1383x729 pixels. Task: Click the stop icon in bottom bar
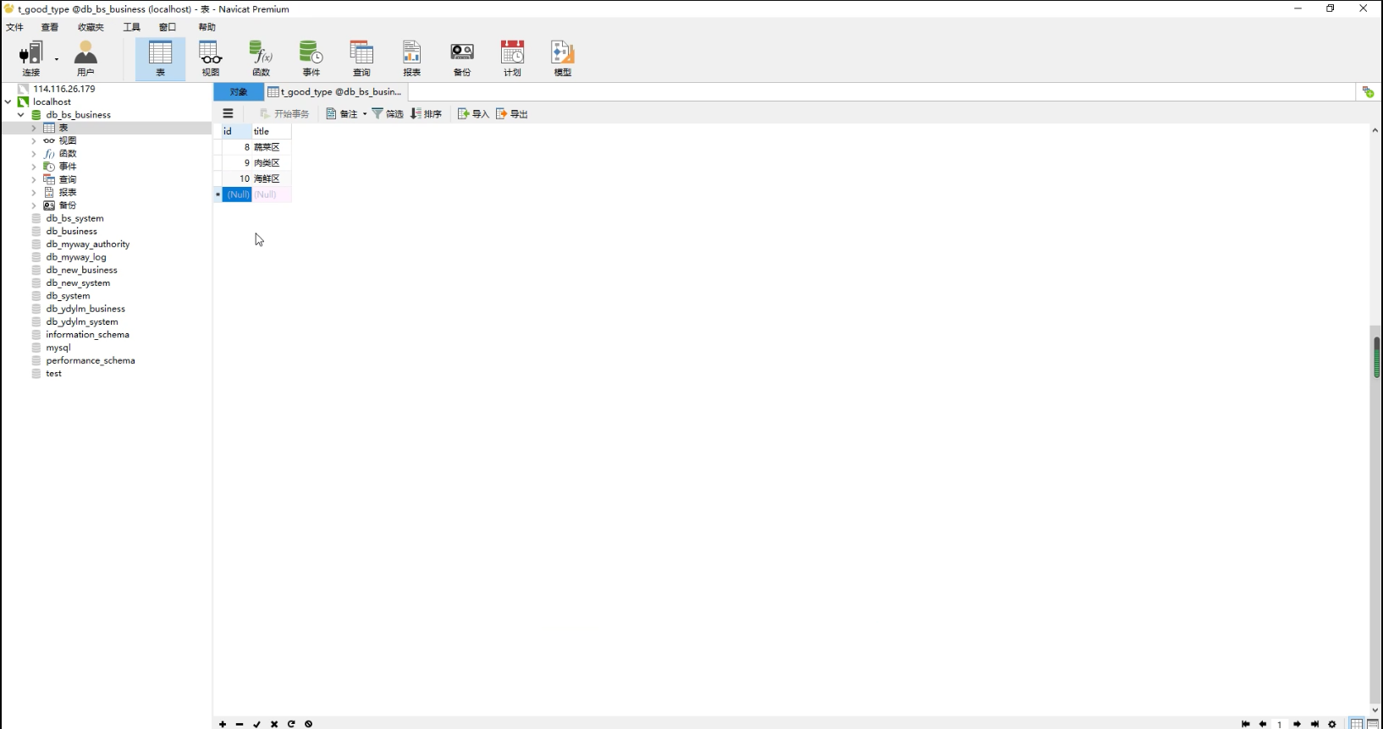click(x=309, y=724)
